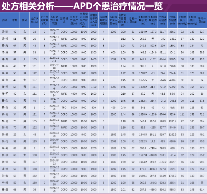
Task: Select the 目标体重(kg) column header
Action: (x=133, y=20)
